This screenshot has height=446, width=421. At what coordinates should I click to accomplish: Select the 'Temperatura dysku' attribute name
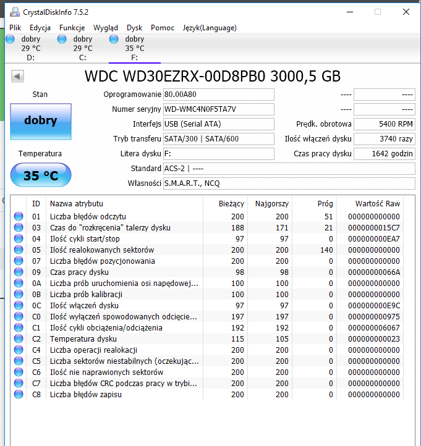coord(83,339)
